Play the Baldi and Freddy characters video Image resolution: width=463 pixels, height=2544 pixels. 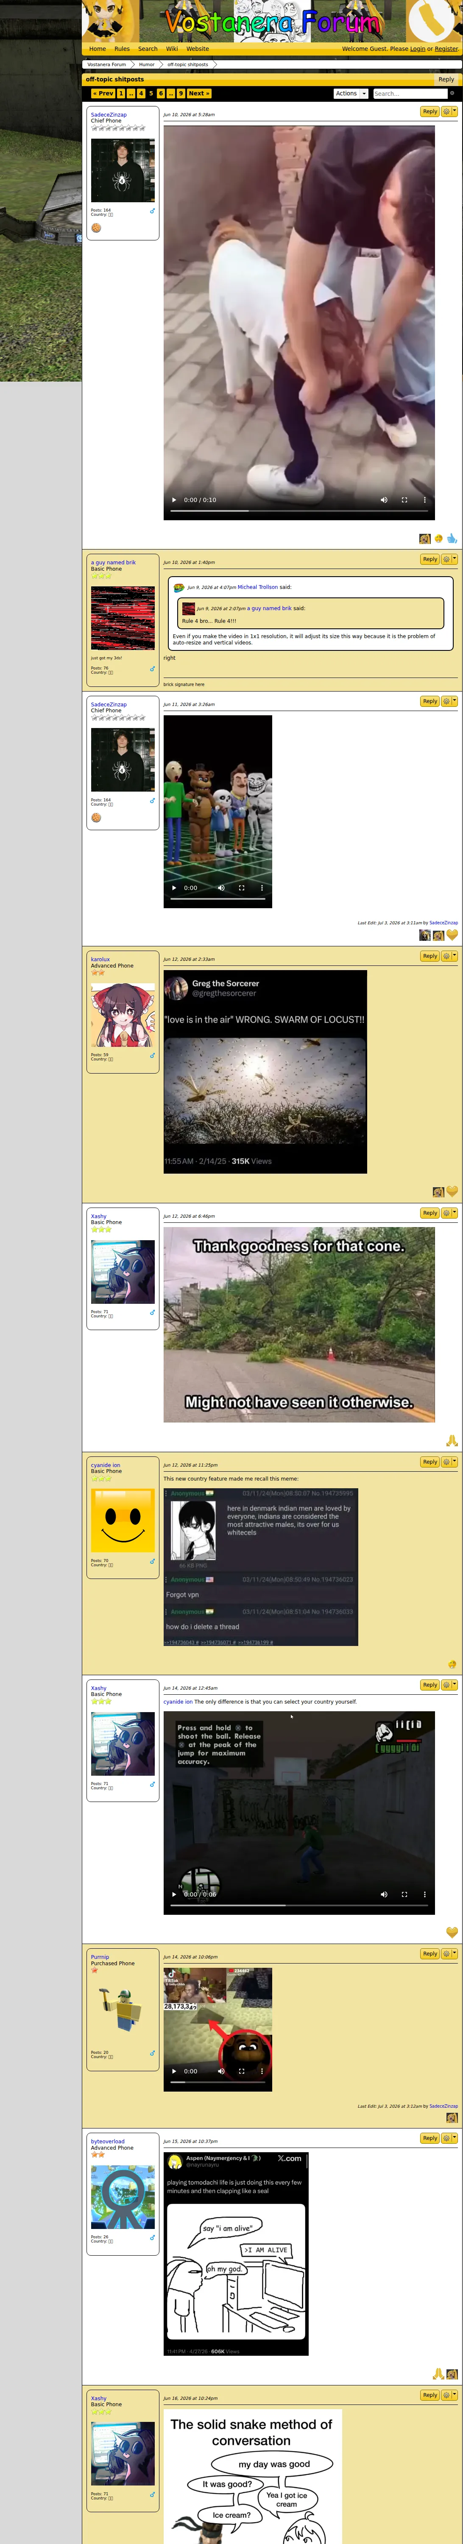pyautogui.click(x=175, y=888)
